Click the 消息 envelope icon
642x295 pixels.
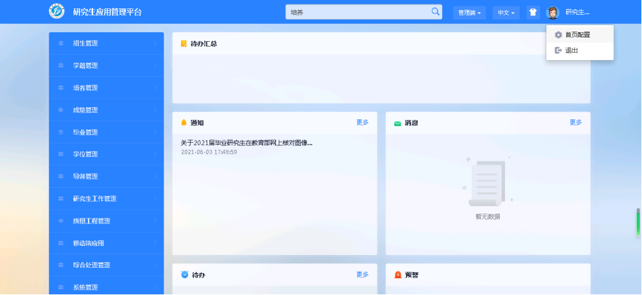point(397,123)
